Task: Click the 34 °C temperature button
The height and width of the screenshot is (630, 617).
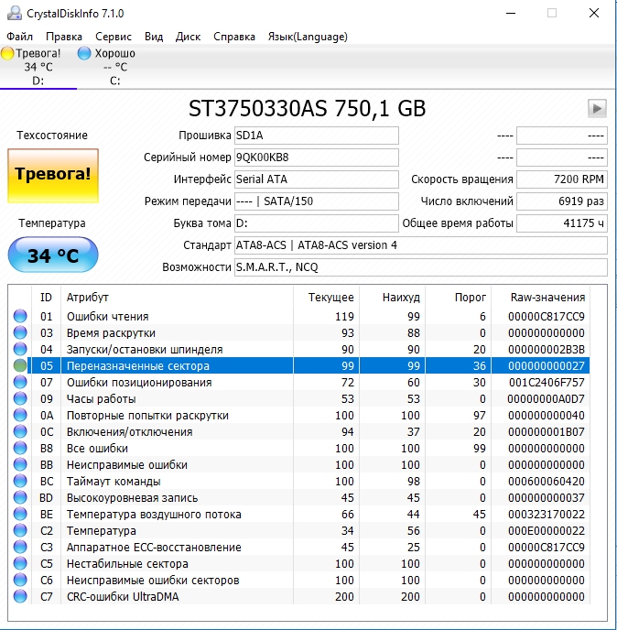Action: [x=53, y=255]
